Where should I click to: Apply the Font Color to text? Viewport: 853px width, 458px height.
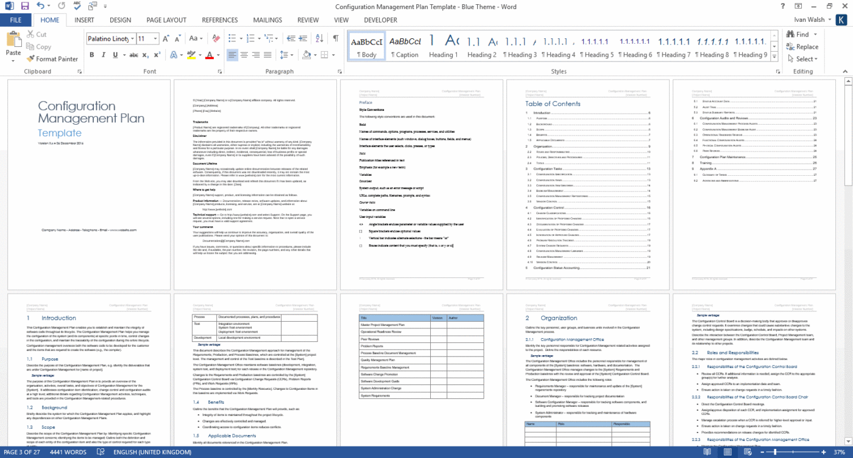point(210,55)
